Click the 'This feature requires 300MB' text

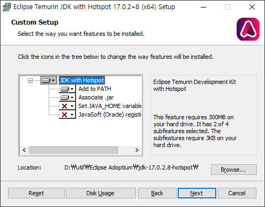click(195, 131)
